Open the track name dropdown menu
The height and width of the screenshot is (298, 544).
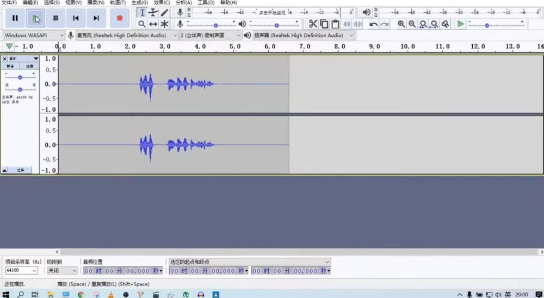[x=23, y=59]
